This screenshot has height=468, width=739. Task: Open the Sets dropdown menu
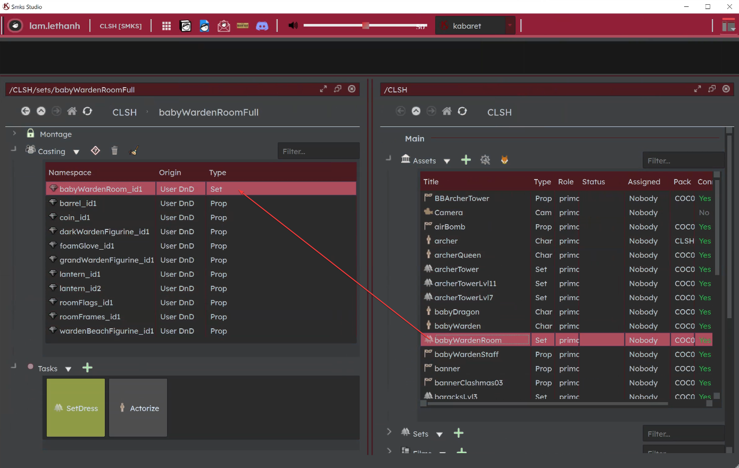pos(439,435)
